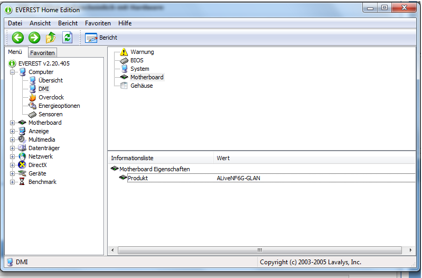Image resolution: width=422 pixels, height=278 pixels.
Task: Switch to the Menü tab
Action: [x=15, y=52]
